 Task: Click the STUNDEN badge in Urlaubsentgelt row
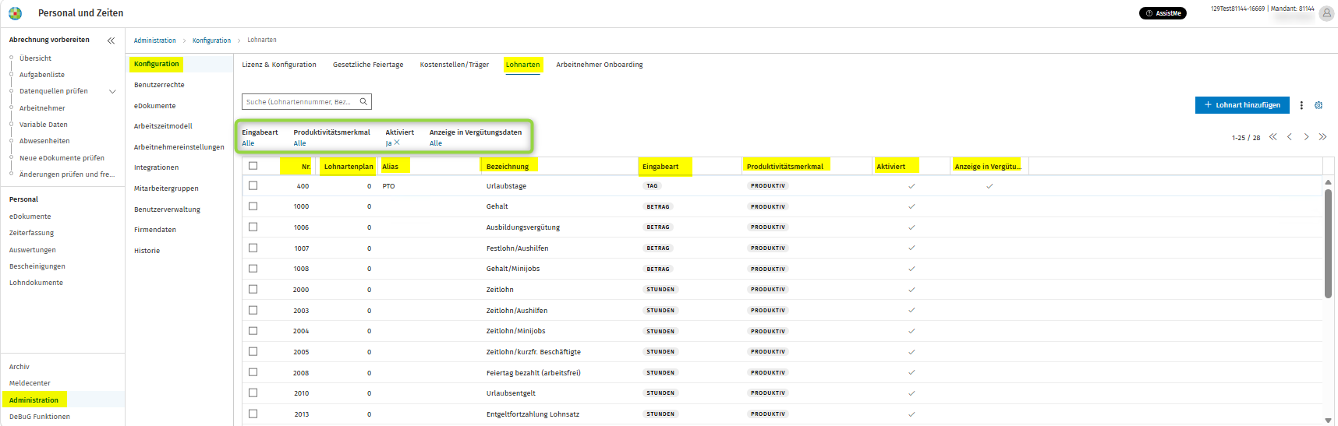660,393
